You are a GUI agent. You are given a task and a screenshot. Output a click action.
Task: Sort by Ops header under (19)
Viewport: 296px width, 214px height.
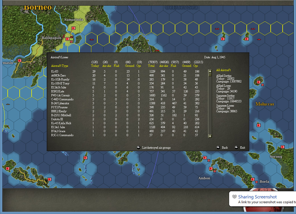pyautogui.click(x=139, y=66)
